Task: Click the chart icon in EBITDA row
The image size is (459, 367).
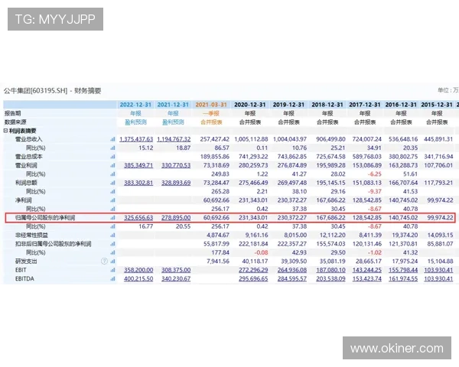Action: [x=112, y=279]
